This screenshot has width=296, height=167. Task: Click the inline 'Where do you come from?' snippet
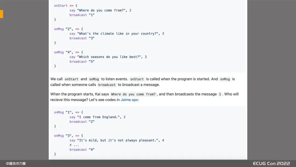pos(133,94)
